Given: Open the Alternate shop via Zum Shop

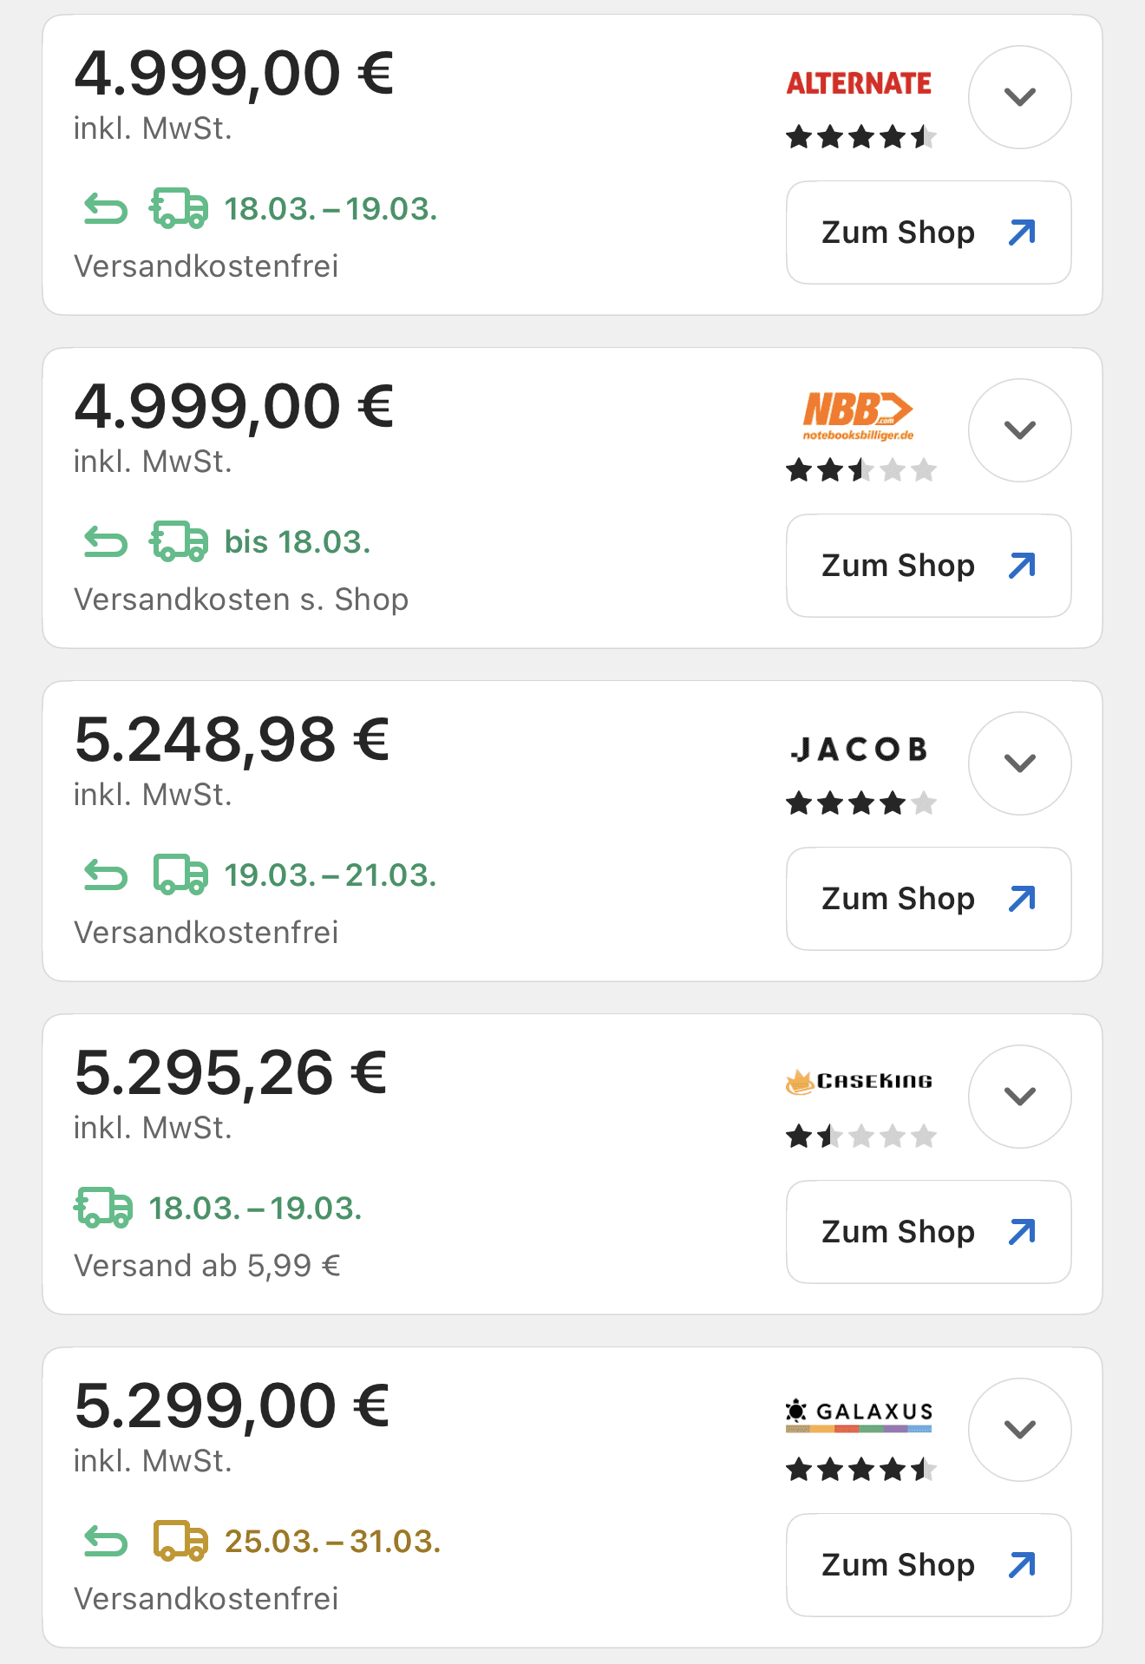Looking at the screenshot, I should point(928,233).
